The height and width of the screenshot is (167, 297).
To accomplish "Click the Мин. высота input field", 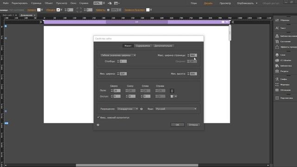I will pos(194,74).
